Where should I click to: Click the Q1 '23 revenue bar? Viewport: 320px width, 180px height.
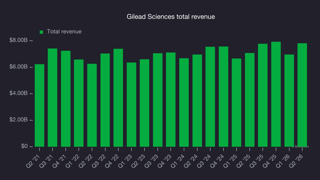click(131, 104)
